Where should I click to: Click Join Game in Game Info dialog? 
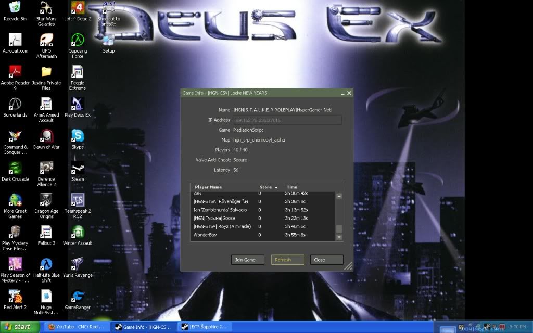coord(247,260)
